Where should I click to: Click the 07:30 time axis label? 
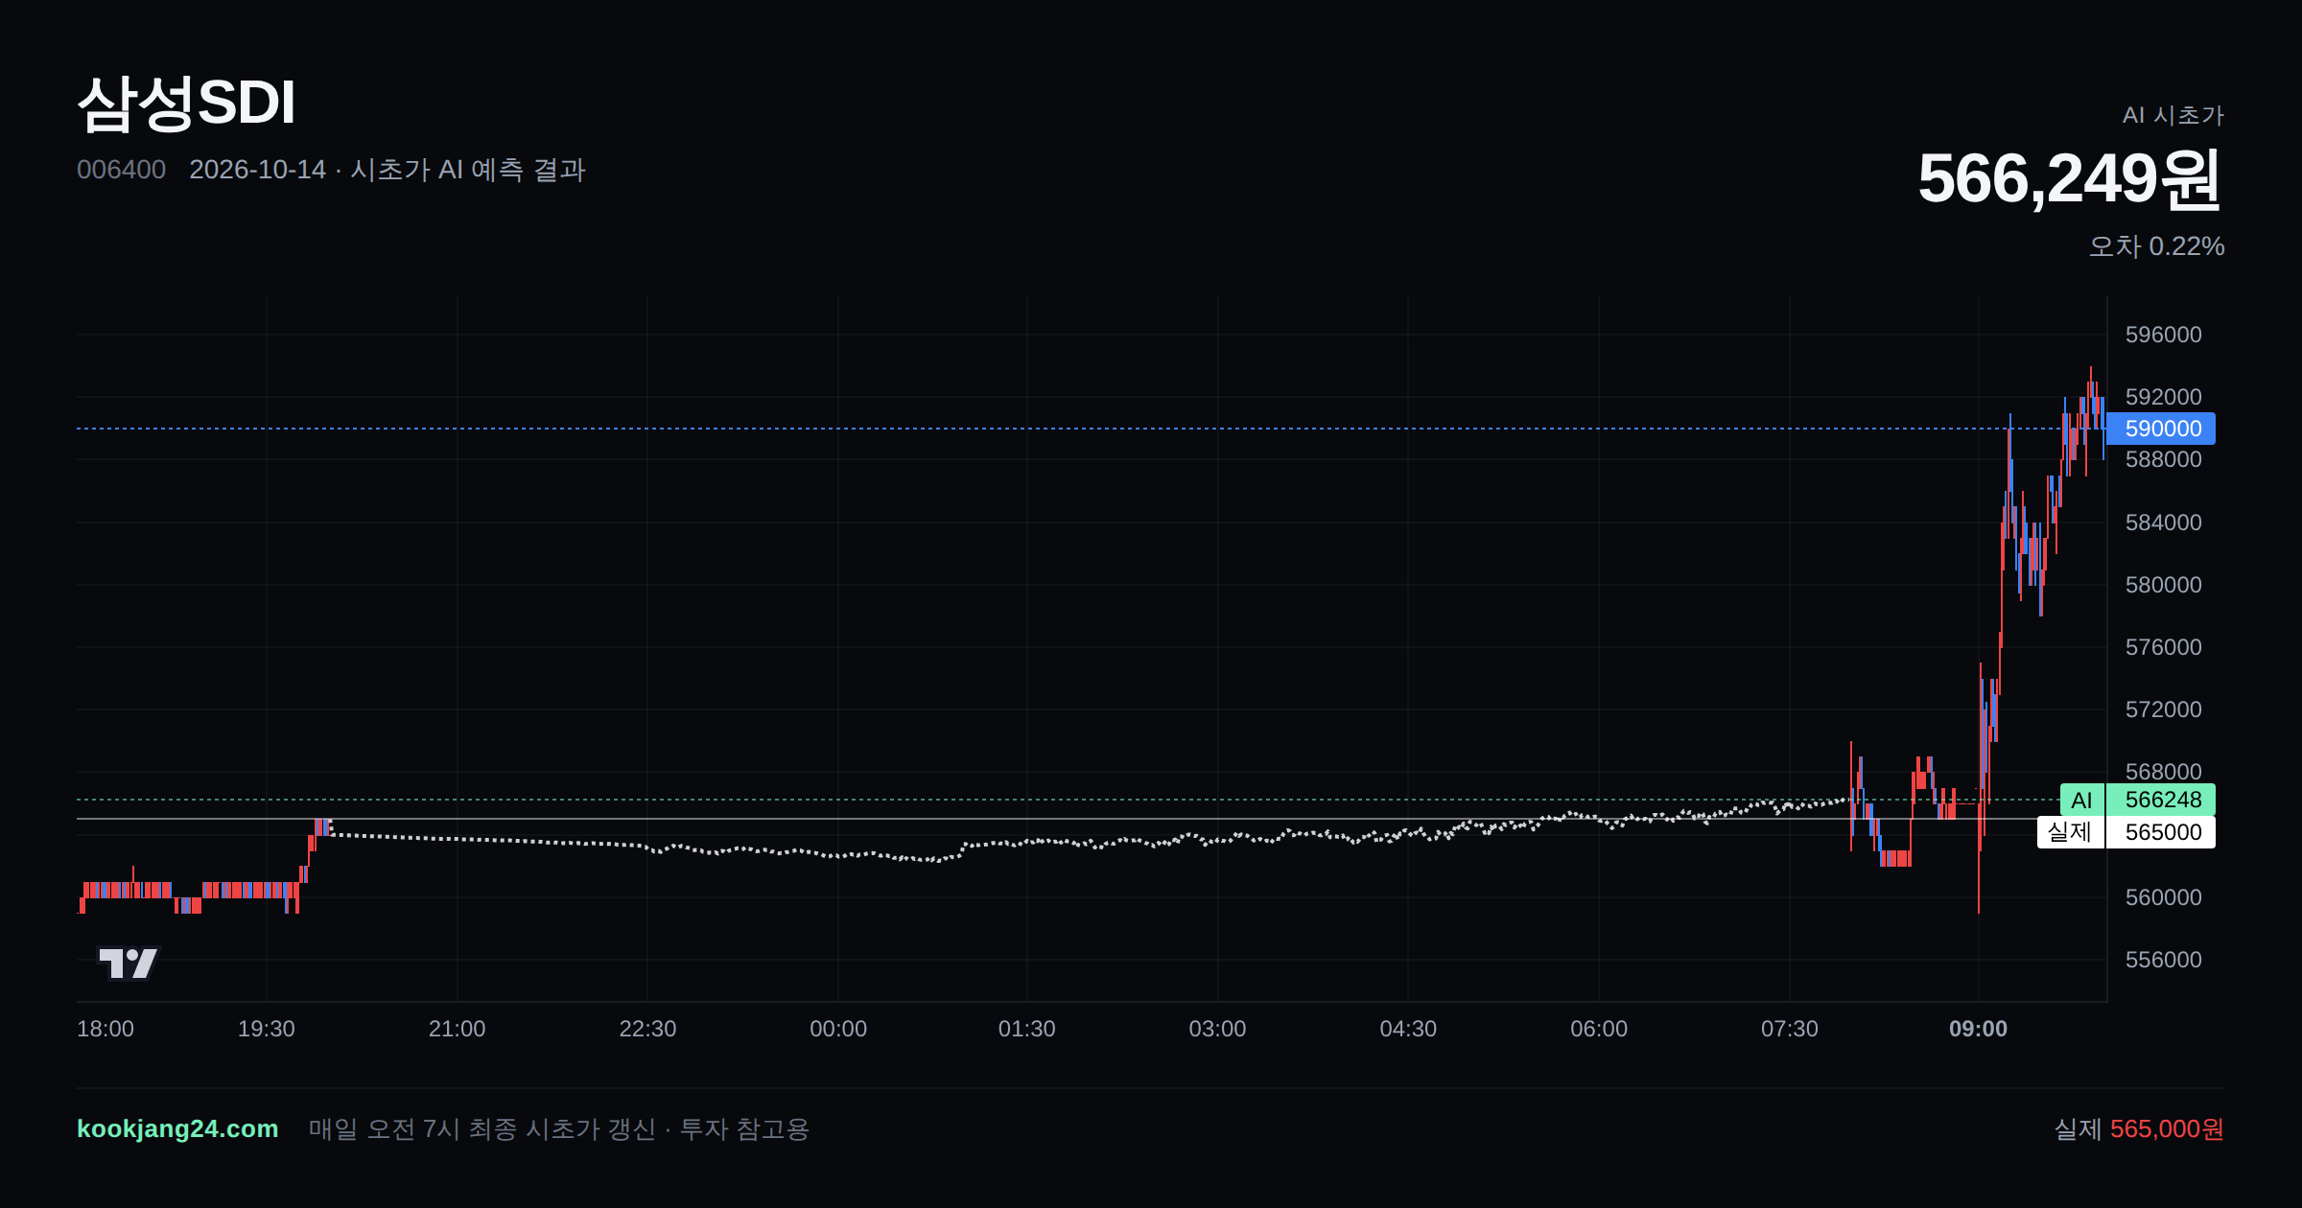(x=1790, y=1029)
